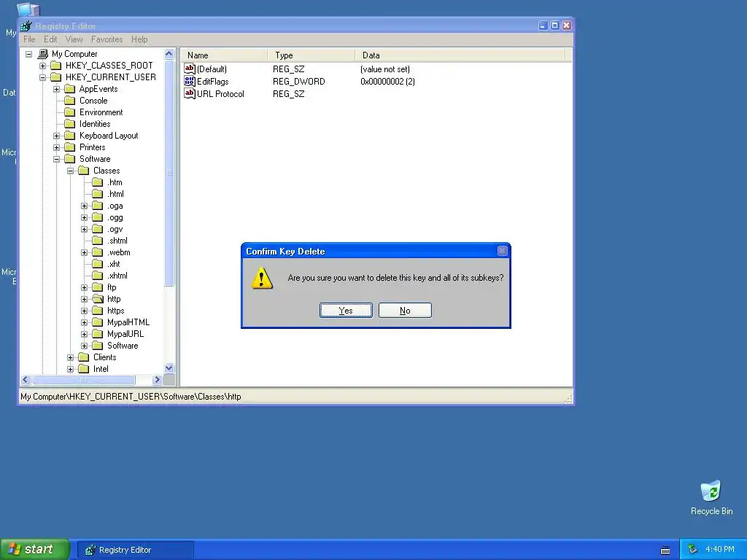Click the Clients folder icon
Image resolution: width=747 pixels, height=560 pixels.
[x=83, y=357]
